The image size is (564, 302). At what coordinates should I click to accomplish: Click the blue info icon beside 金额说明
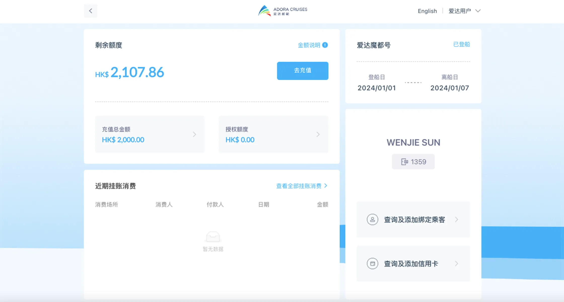pyautogui.click(x=325, y=45)
